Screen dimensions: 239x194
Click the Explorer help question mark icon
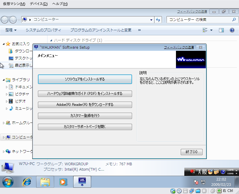coord(232,30)
